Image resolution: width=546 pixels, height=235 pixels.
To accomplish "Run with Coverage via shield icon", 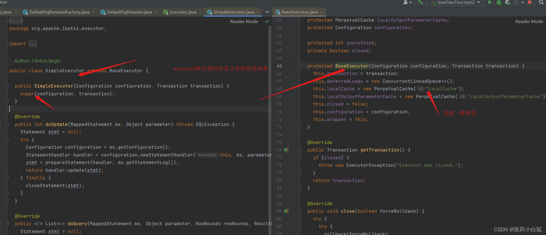I will coord(508,3).
